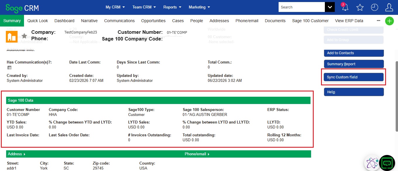Open the Dashboard tab
398x171 pixels.
[64, 21]
